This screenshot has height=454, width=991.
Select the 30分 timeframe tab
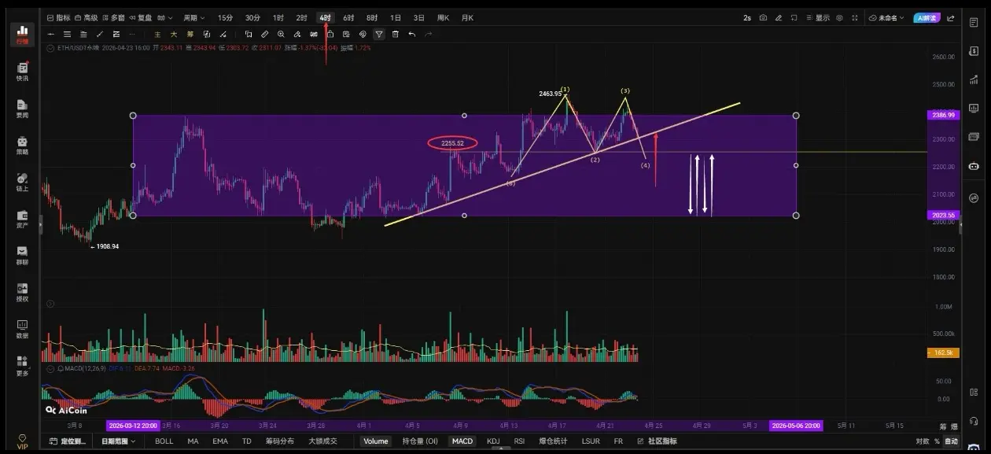(252, 17)
